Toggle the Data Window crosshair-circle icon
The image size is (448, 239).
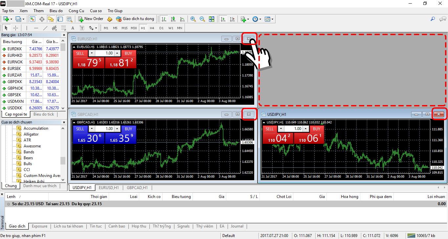42,19
